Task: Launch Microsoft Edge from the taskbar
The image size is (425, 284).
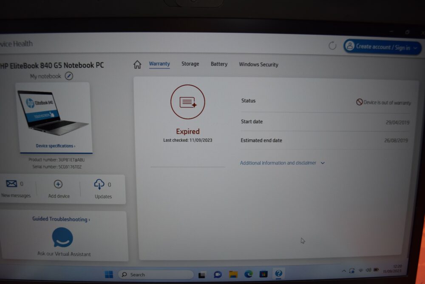Action: tap(248, 274)
